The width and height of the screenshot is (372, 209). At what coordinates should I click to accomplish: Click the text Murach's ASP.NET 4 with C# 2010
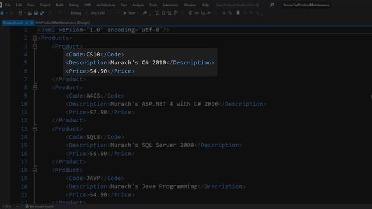[x=164, y=104]
